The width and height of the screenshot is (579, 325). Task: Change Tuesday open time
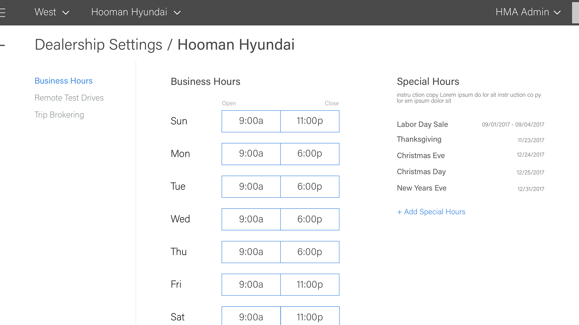coord(251,187)
